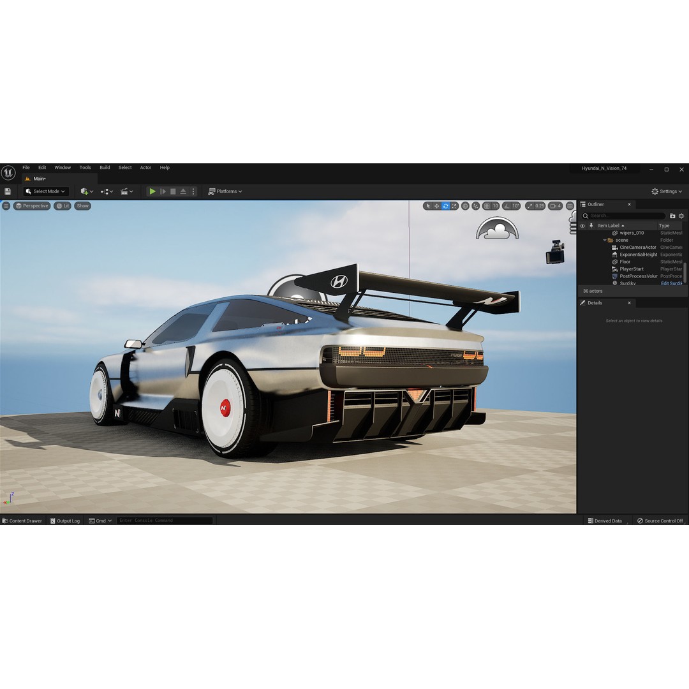The image size is (689, 689).
Task: Open the quick add actor dropdown
Action: tap(87, 191)
